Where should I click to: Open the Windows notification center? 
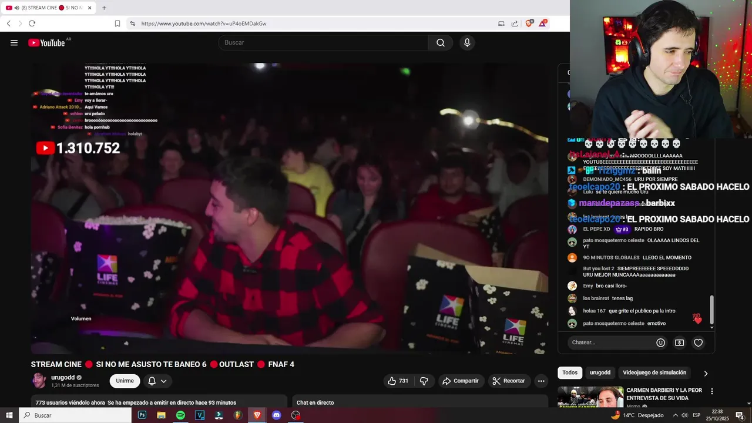pyautogui.click(x=740, y=415)
